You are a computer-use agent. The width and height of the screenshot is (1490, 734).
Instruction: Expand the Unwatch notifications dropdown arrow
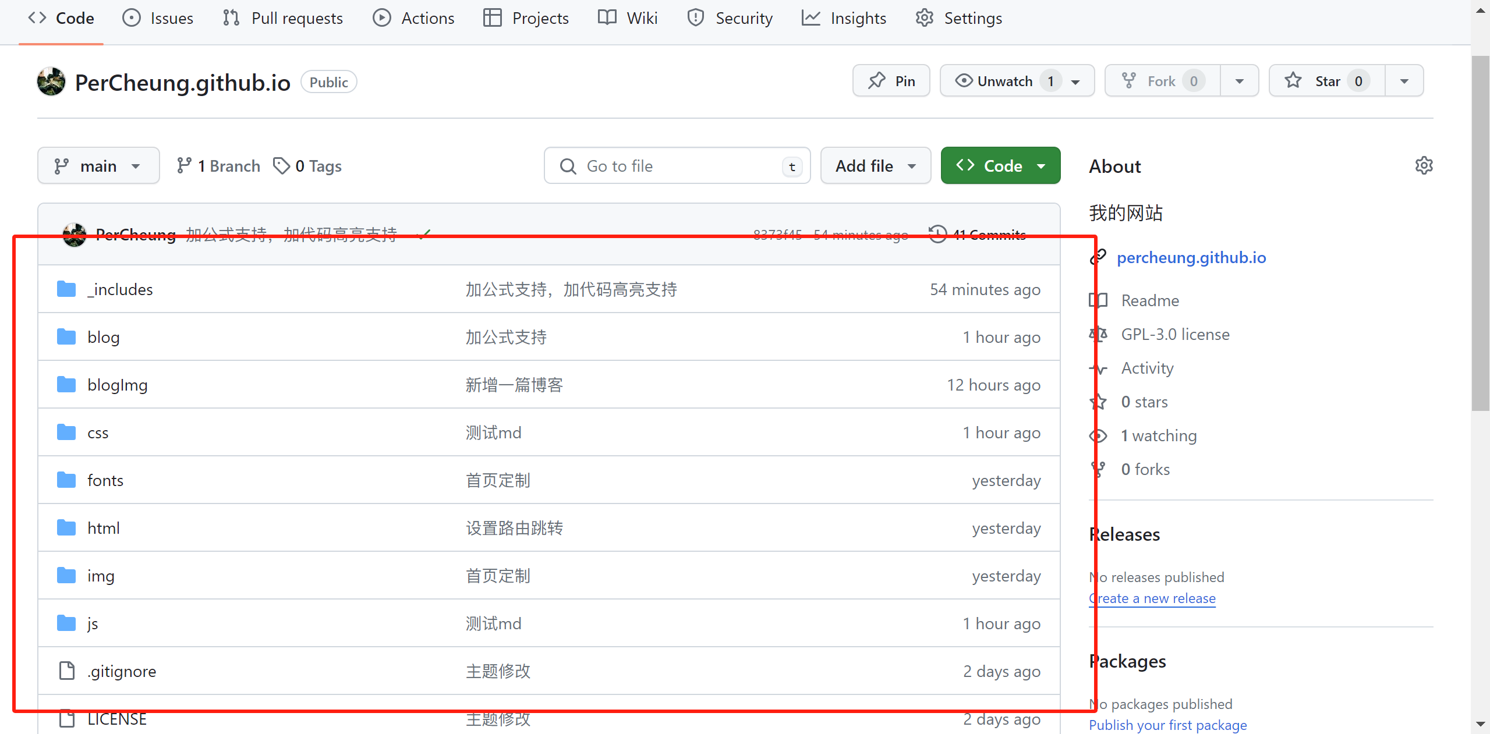click(x=1076, y=81)
